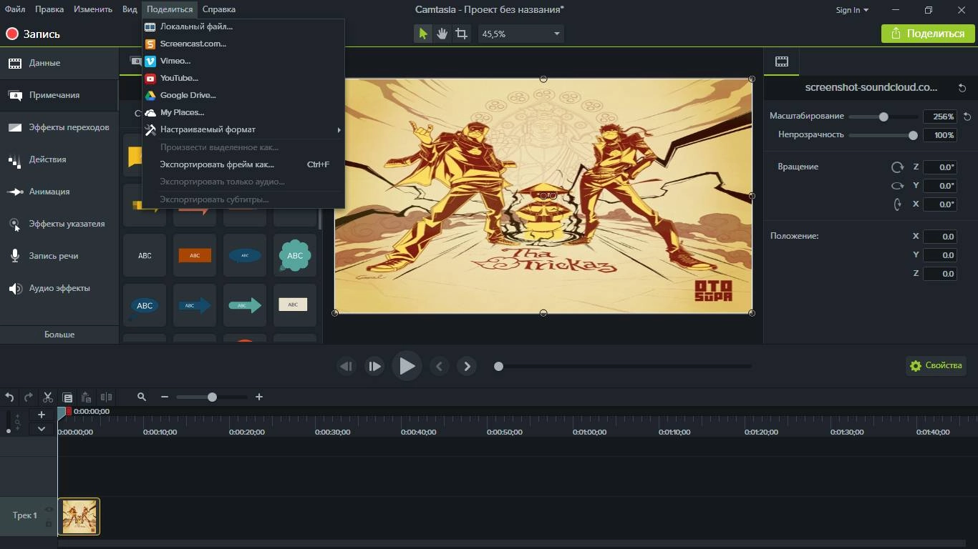Pick the teal arrow ABC callout
This screenshot has width=978, height=549.
pos(245,305)
